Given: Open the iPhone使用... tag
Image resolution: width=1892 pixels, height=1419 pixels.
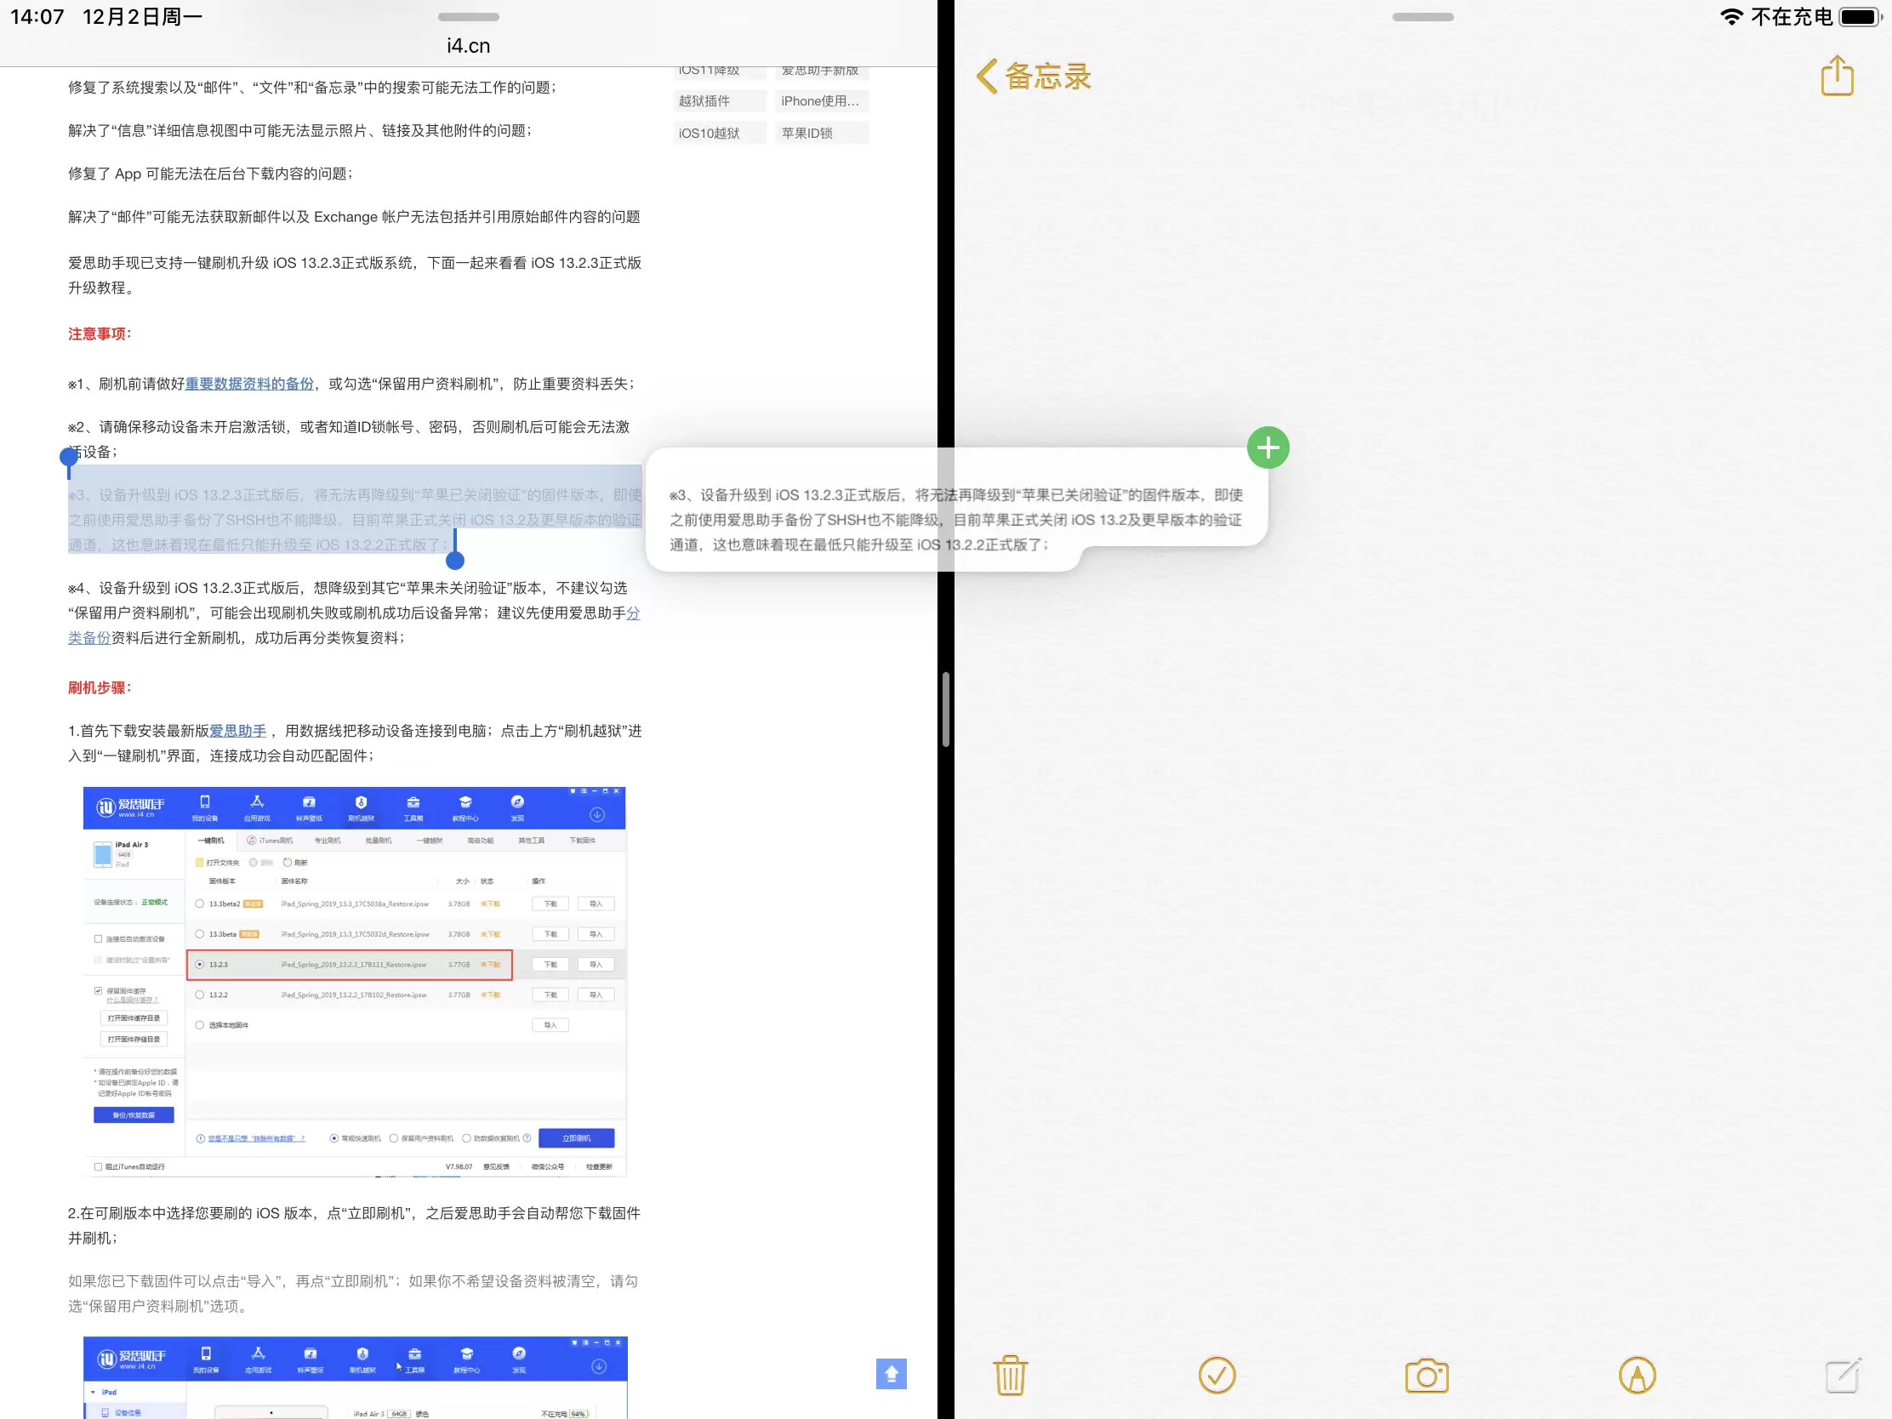Looking at the screenshot, I should click(x=821, y=101).
